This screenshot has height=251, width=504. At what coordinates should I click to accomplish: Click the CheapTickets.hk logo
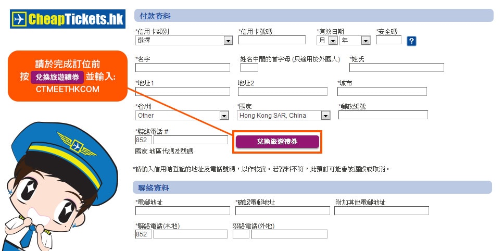[x=67, y=19]
